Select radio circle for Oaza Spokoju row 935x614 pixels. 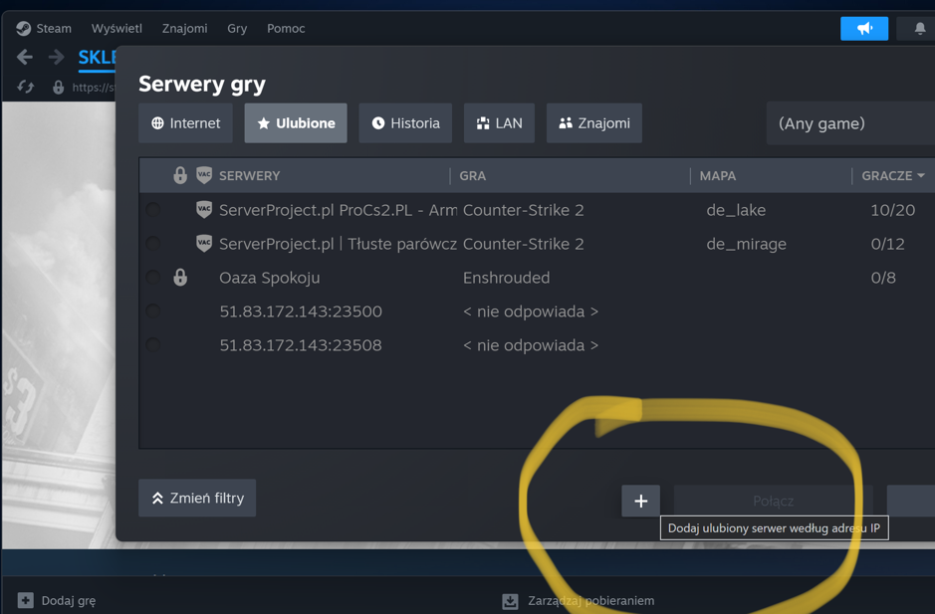[x=153, y=278]
